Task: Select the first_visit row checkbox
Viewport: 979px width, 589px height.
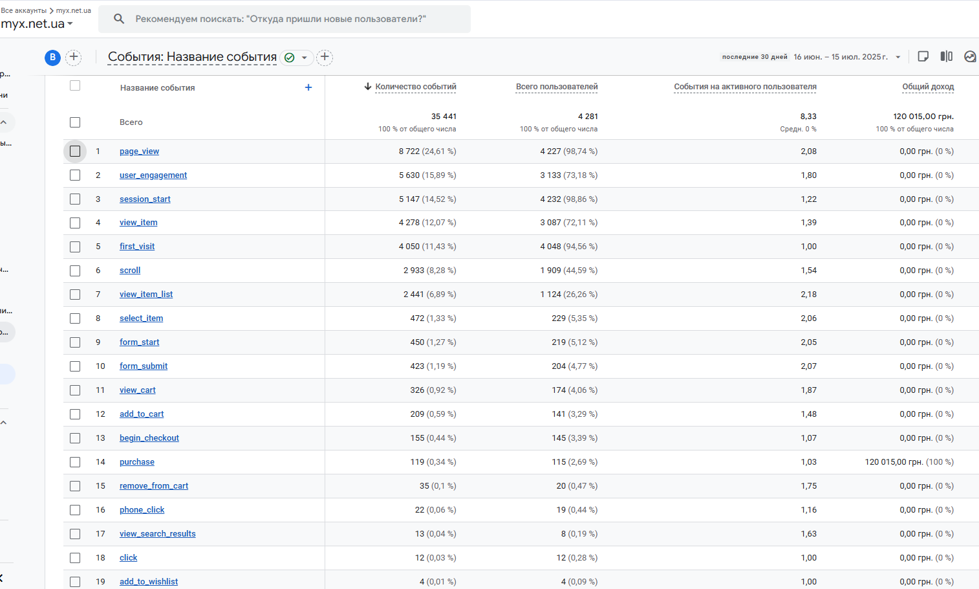Action: [x=75, y=247]
